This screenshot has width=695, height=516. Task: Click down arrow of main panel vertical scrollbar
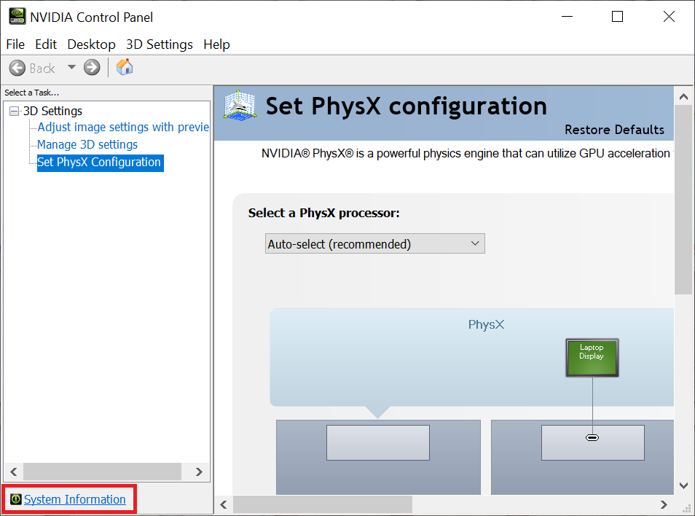click(x=683, y=485)
